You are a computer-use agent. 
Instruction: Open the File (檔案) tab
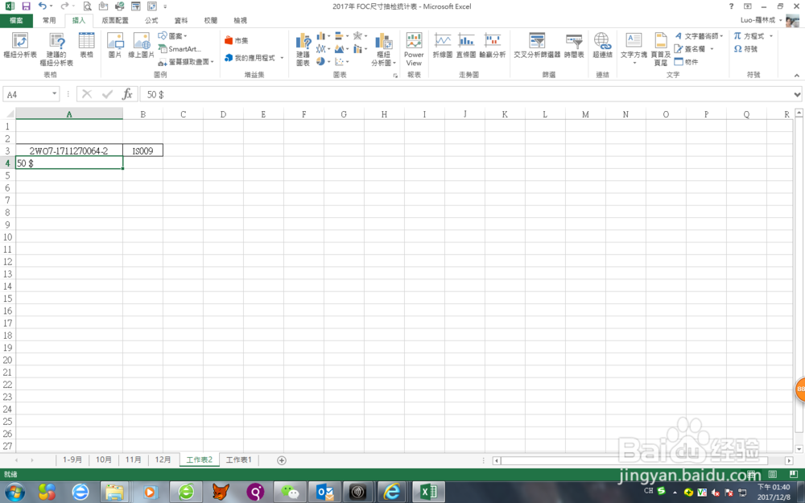click(x=16, y=21)
